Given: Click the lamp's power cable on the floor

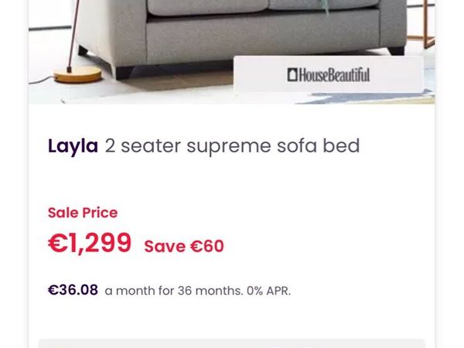Looking at the screenshot, I should click(42, 80).
